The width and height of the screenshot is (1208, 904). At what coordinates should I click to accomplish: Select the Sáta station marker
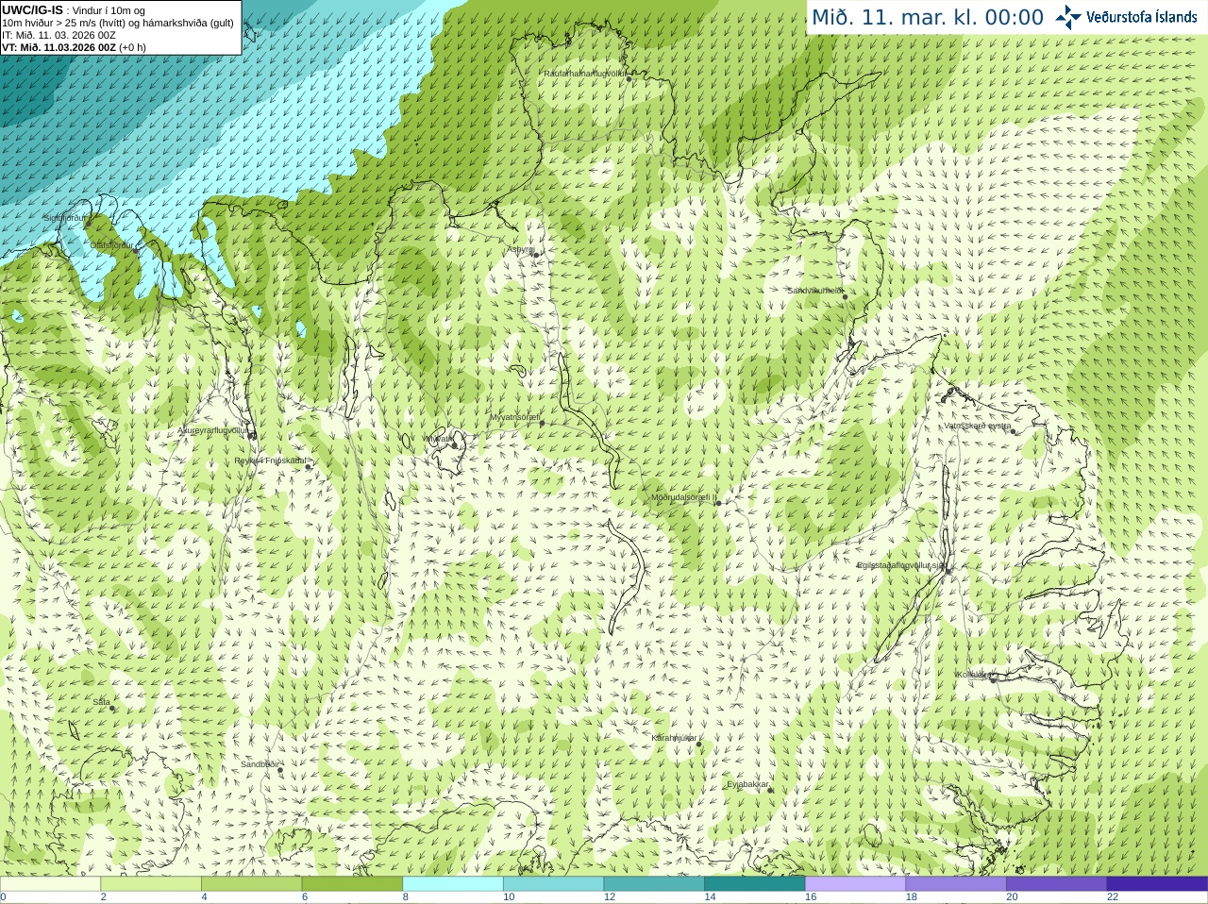[113, 708]
